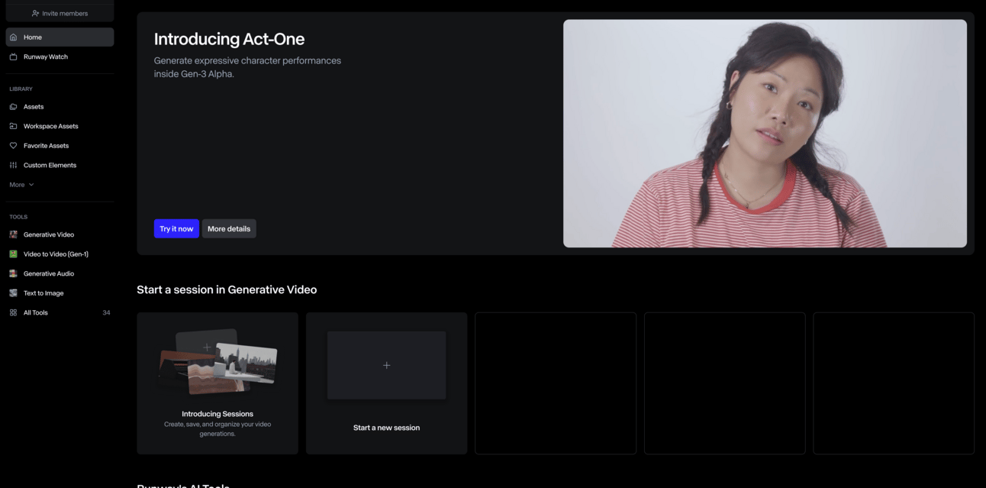Image resolution: width=986 pixels, height=488 pixels.
Task: Open the Home page
Action: coord(60,37)
